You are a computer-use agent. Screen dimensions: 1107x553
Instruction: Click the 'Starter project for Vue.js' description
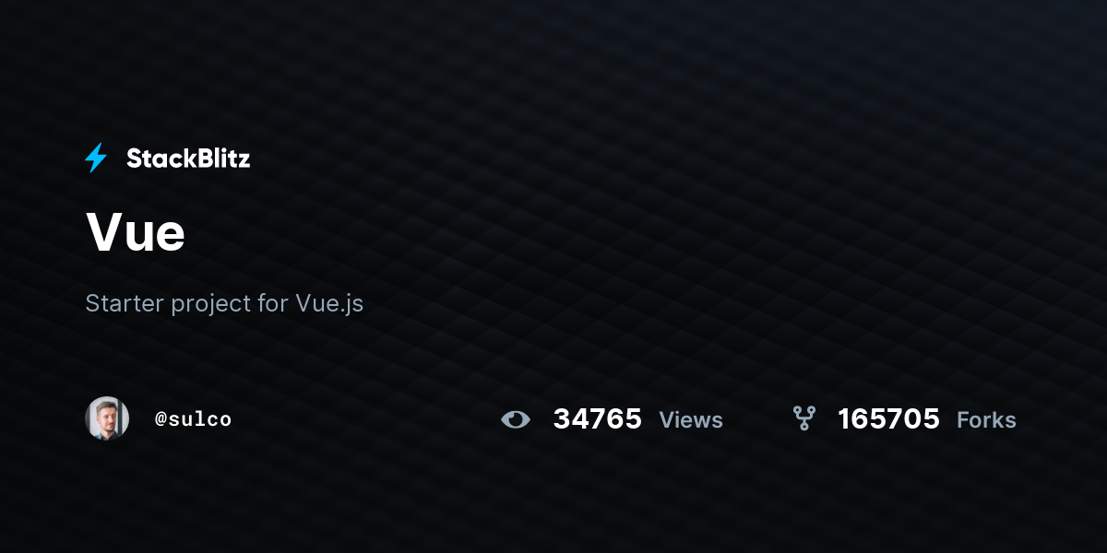[x=224, y=303]
